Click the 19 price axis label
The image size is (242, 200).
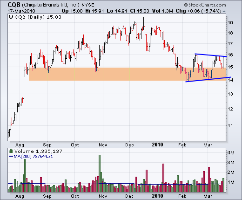pos(230,23)
